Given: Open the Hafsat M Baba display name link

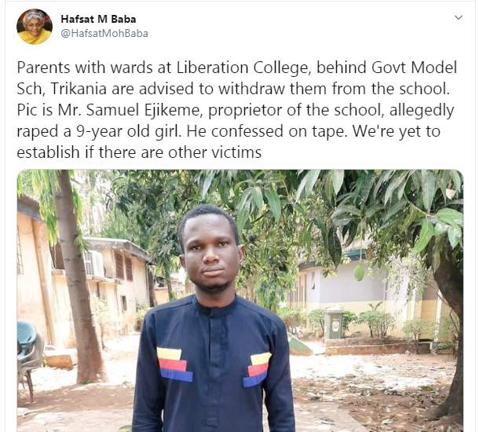Looking at the screenshot, I should (96, 18).
